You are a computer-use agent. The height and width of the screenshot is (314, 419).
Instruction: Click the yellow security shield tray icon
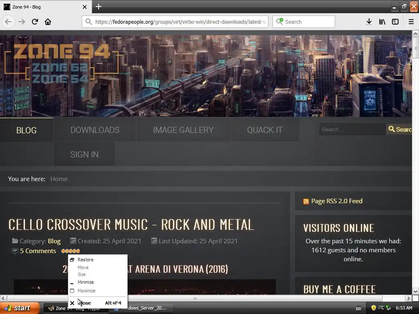coord(374,308)
